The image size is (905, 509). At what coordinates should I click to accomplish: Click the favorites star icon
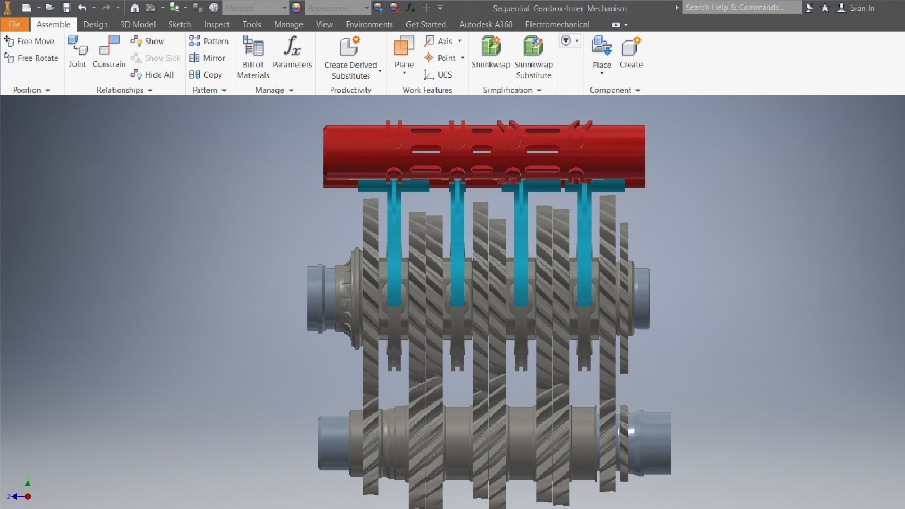(825, 8)
